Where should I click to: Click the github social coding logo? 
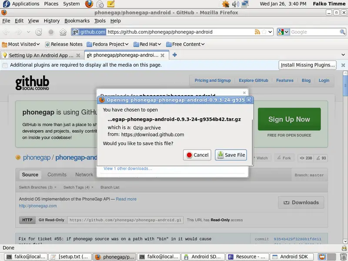point(32,83)
